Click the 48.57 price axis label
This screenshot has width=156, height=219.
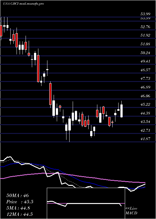[x=145, y=70]
